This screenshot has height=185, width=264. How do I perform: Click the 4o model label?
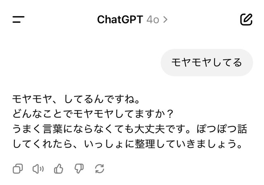153,19
